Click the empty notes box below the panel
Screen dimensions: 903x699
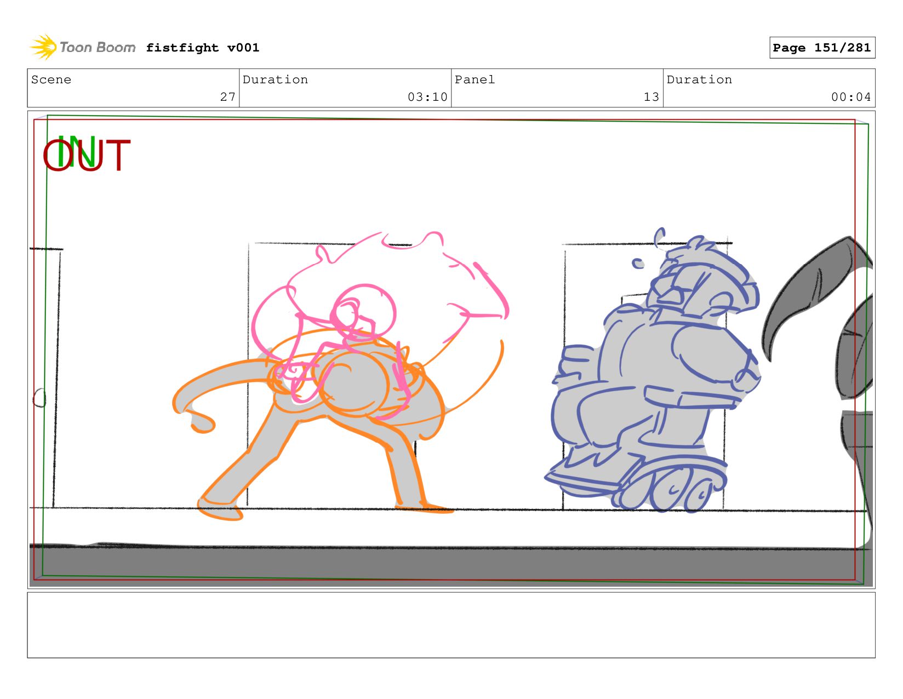coord(451,625)
